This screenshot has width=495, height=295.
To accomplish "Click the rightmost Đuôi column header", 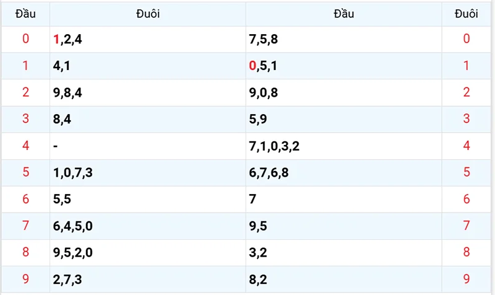I will click(467, 14).
